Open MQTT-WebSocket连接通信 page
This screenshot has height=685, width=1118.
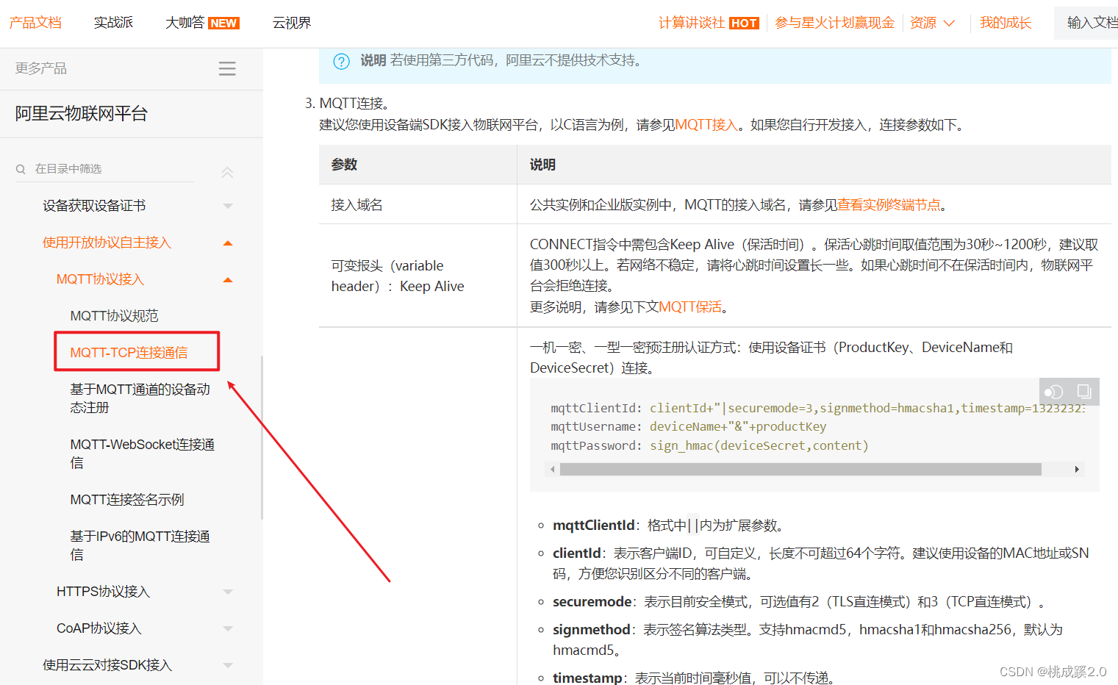click(142, 453)
